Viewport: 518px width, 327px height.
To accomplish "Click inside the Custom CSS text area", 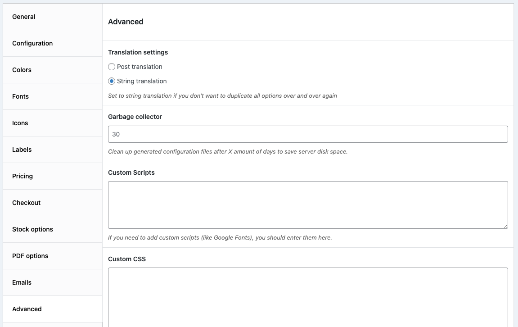I will [x=308, y=296].
